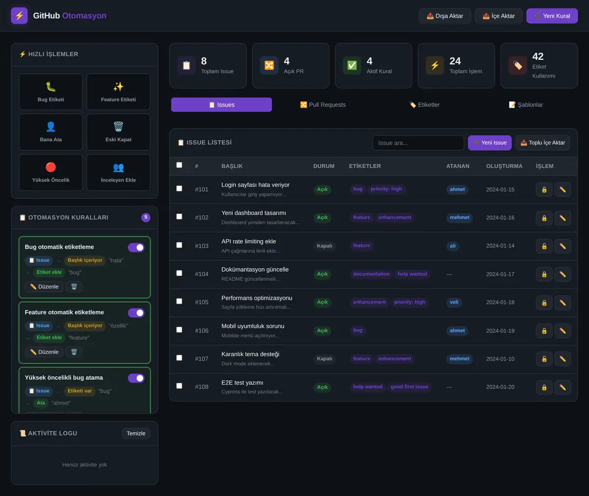The height and width of the screenshot is (496, 589).
Task: Click the 'good first issue' label
Action: coord(409,387)
